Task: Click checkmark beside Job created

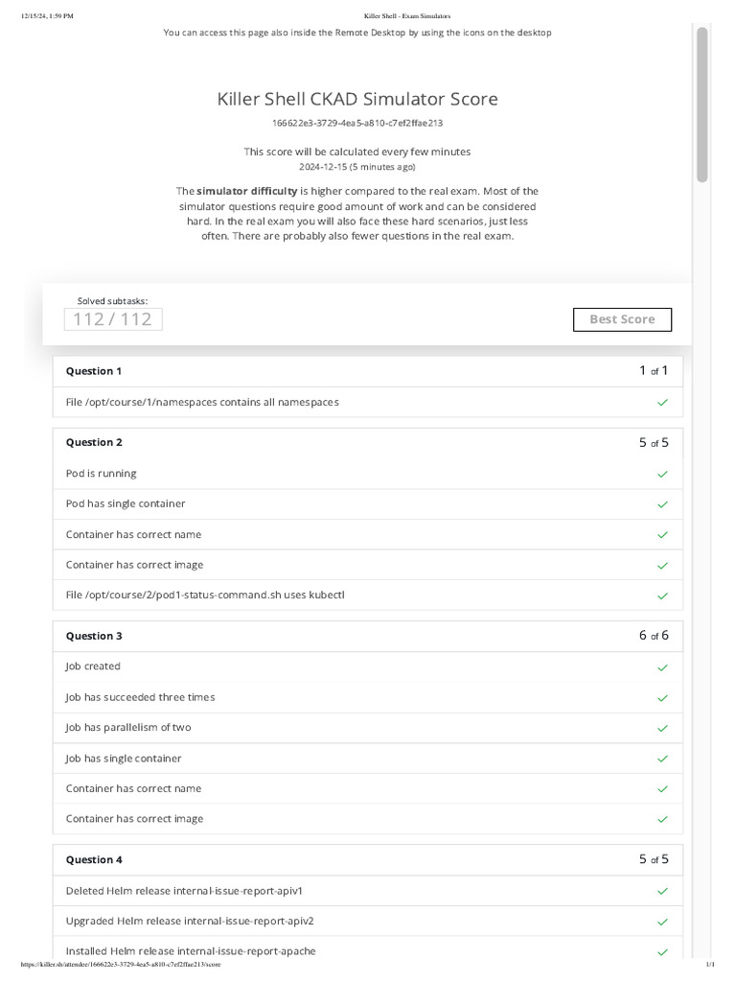Action: click(662, 666)
